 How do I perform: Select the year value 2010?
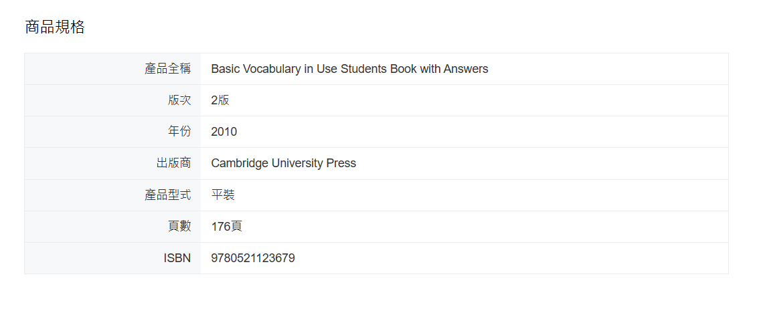pos(224,132)
